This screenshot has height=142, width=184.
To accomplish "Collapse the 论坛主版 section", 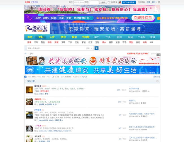I will pyautogui.click(x=157, y=81).
